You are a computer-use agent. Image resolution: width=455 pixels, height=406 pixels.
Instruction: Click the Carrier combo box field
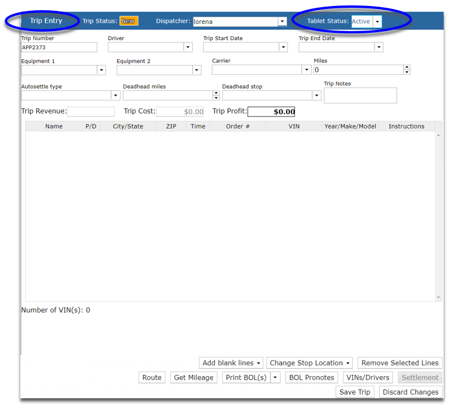coord(257,70)
